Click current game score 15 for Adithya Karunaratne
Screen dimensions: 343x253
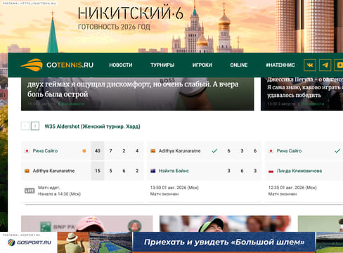pos(98,171)
